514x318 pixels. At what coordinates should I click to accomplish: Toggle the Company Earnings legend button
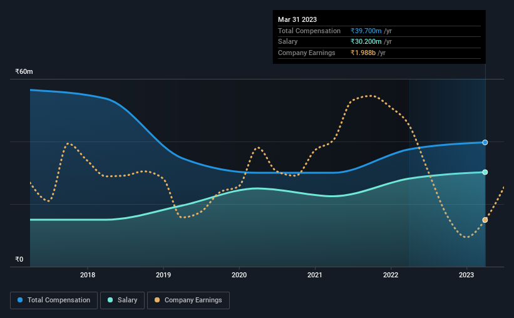coord(188,300)
